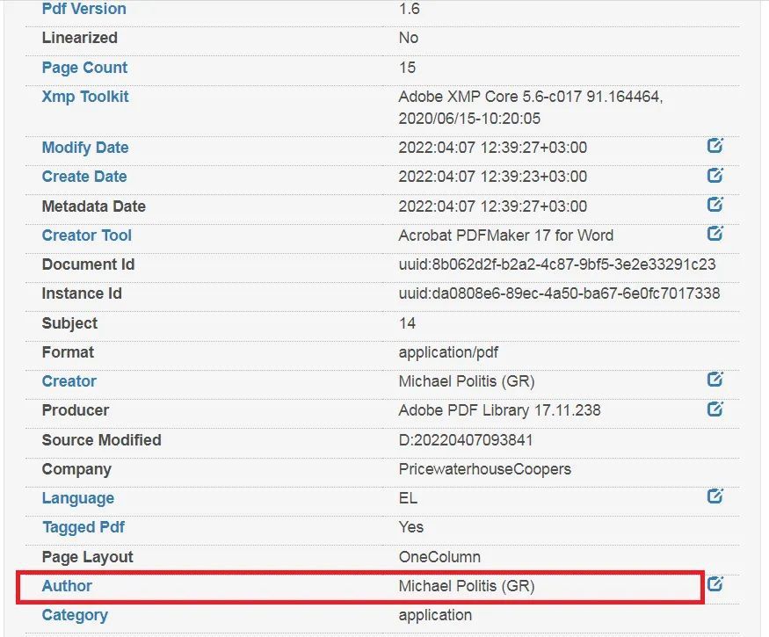Click the Author row edit icon
Viewport: 769px width, 637px height.
click(x=715, y=583)
